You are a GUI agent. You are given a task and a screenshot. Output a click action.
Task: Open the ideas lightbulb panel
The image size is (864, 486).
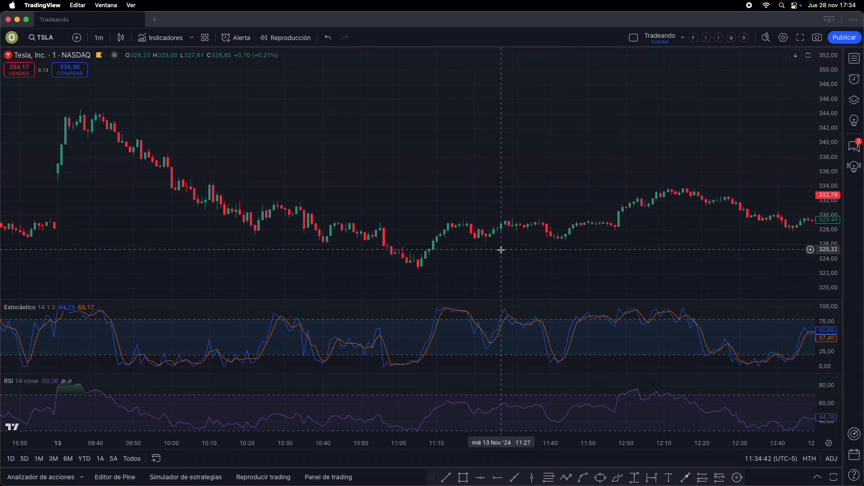pyautogui.click(x=854, y=121)
